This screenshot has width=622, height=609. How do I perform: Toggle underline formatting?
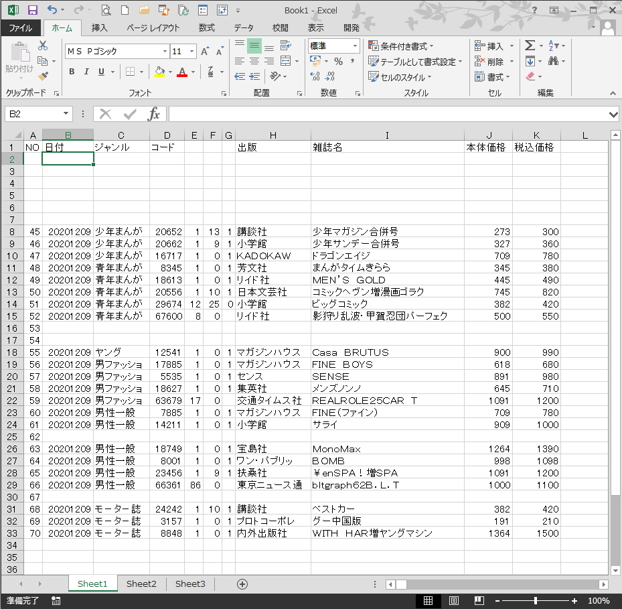tap(102, 72)
